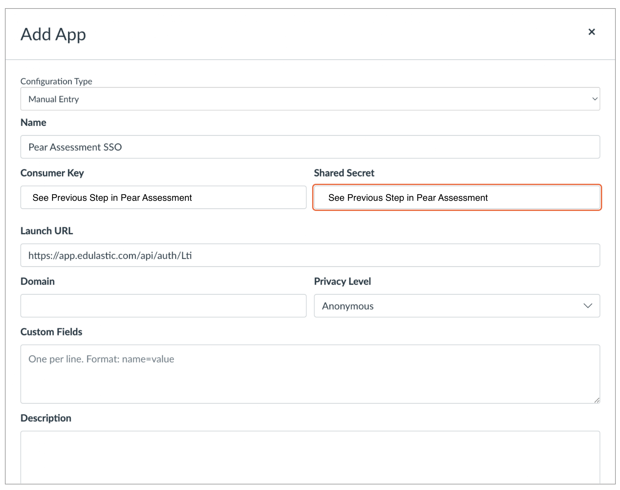Click the Description label

click(46, 418)
